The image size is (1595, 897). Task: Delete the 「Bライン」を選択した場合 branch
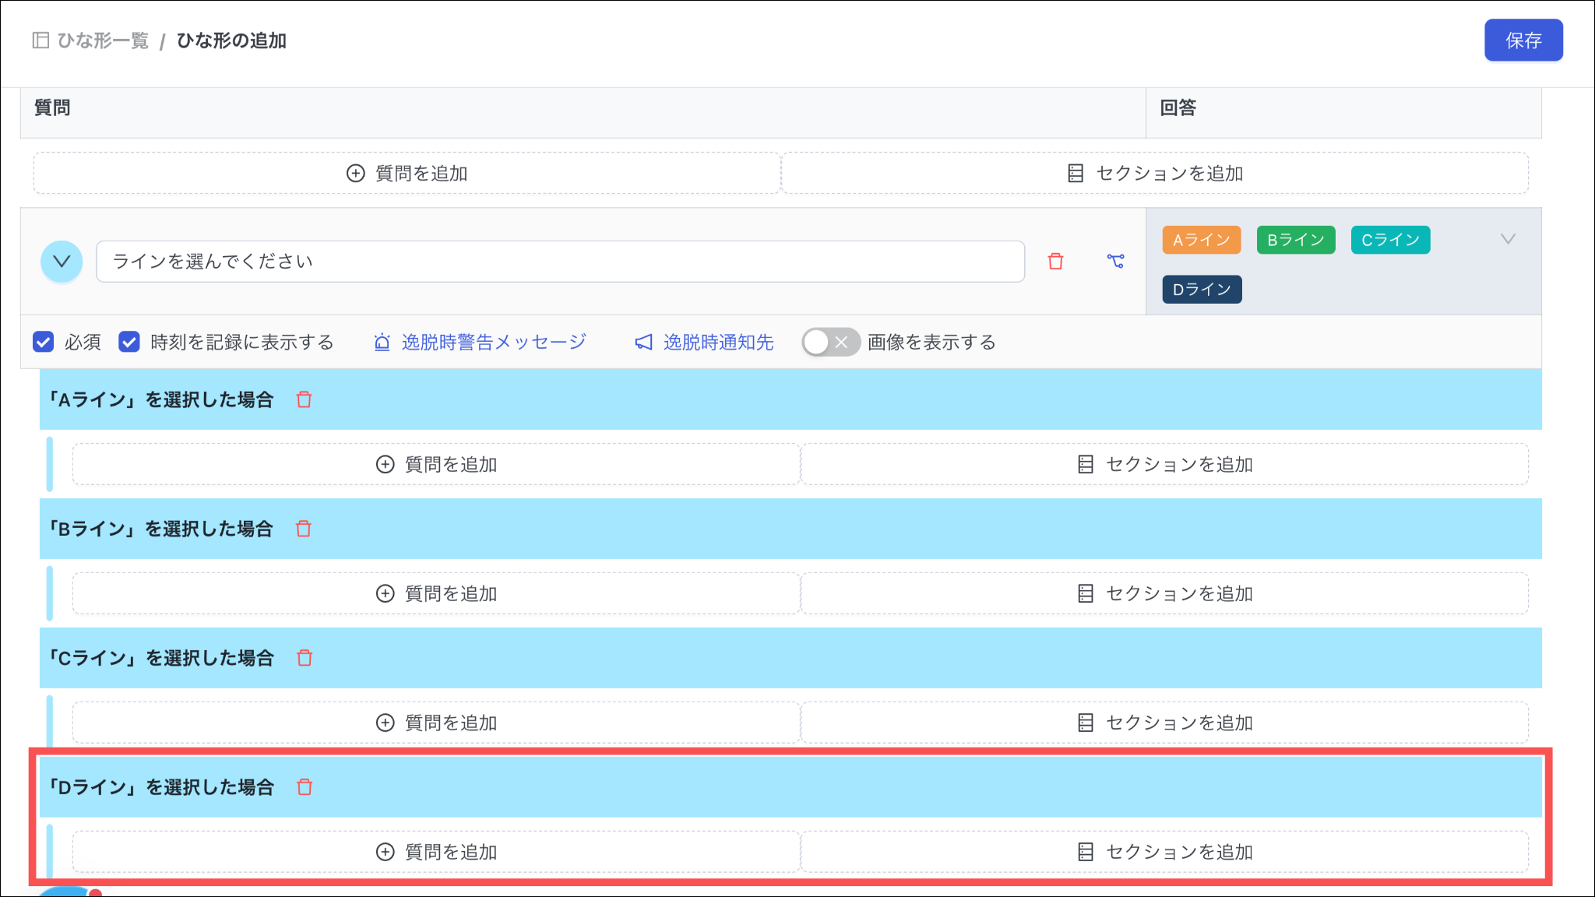[x=304, y=529]
